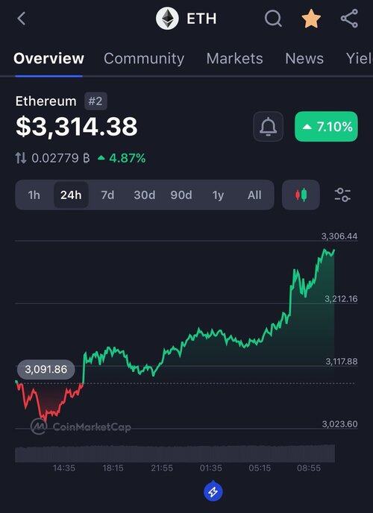The height and width of the screenshot is (513, 373).
Task: Show the All time range
Action: point(254,195)
